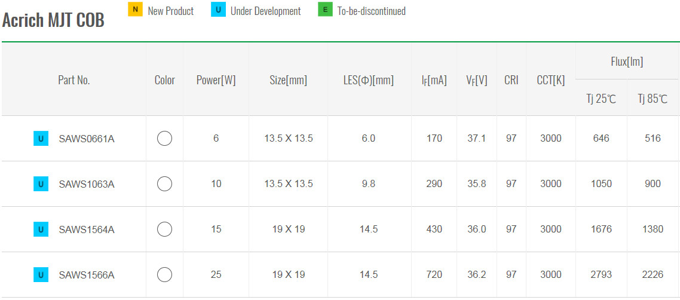Viewport: 680px width, 300px height.
Task: Click voltage value 36.0
Action: click(477, 229)
